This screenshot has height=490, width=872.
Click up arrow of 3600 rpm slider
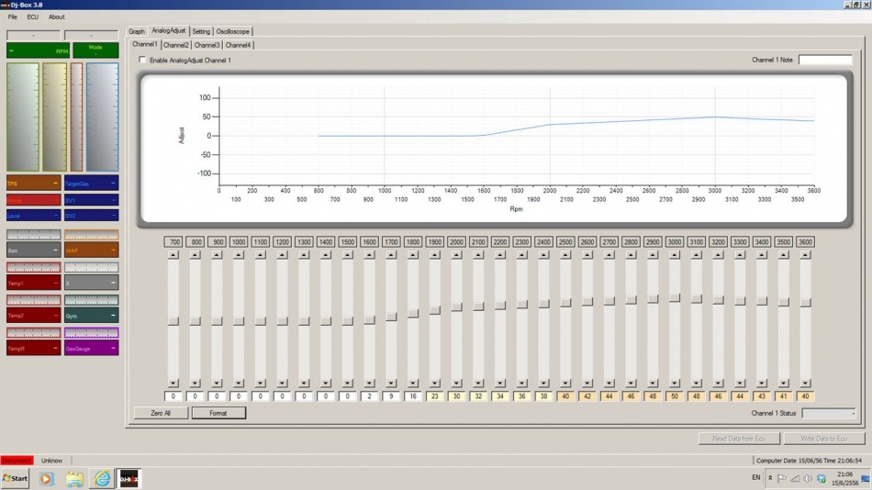point(805,255)
